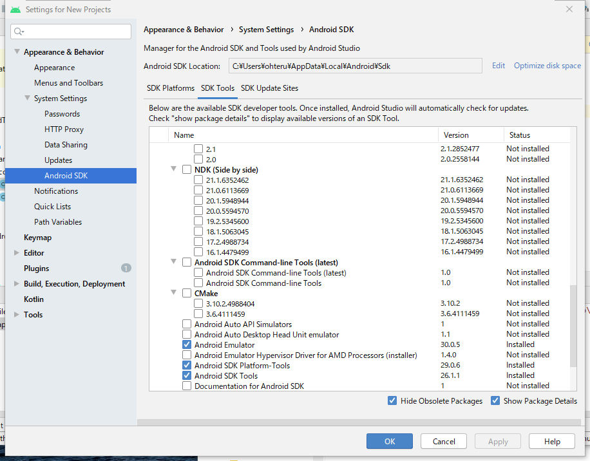Expand Build, Execution, Deployment node

click(17, 283)
